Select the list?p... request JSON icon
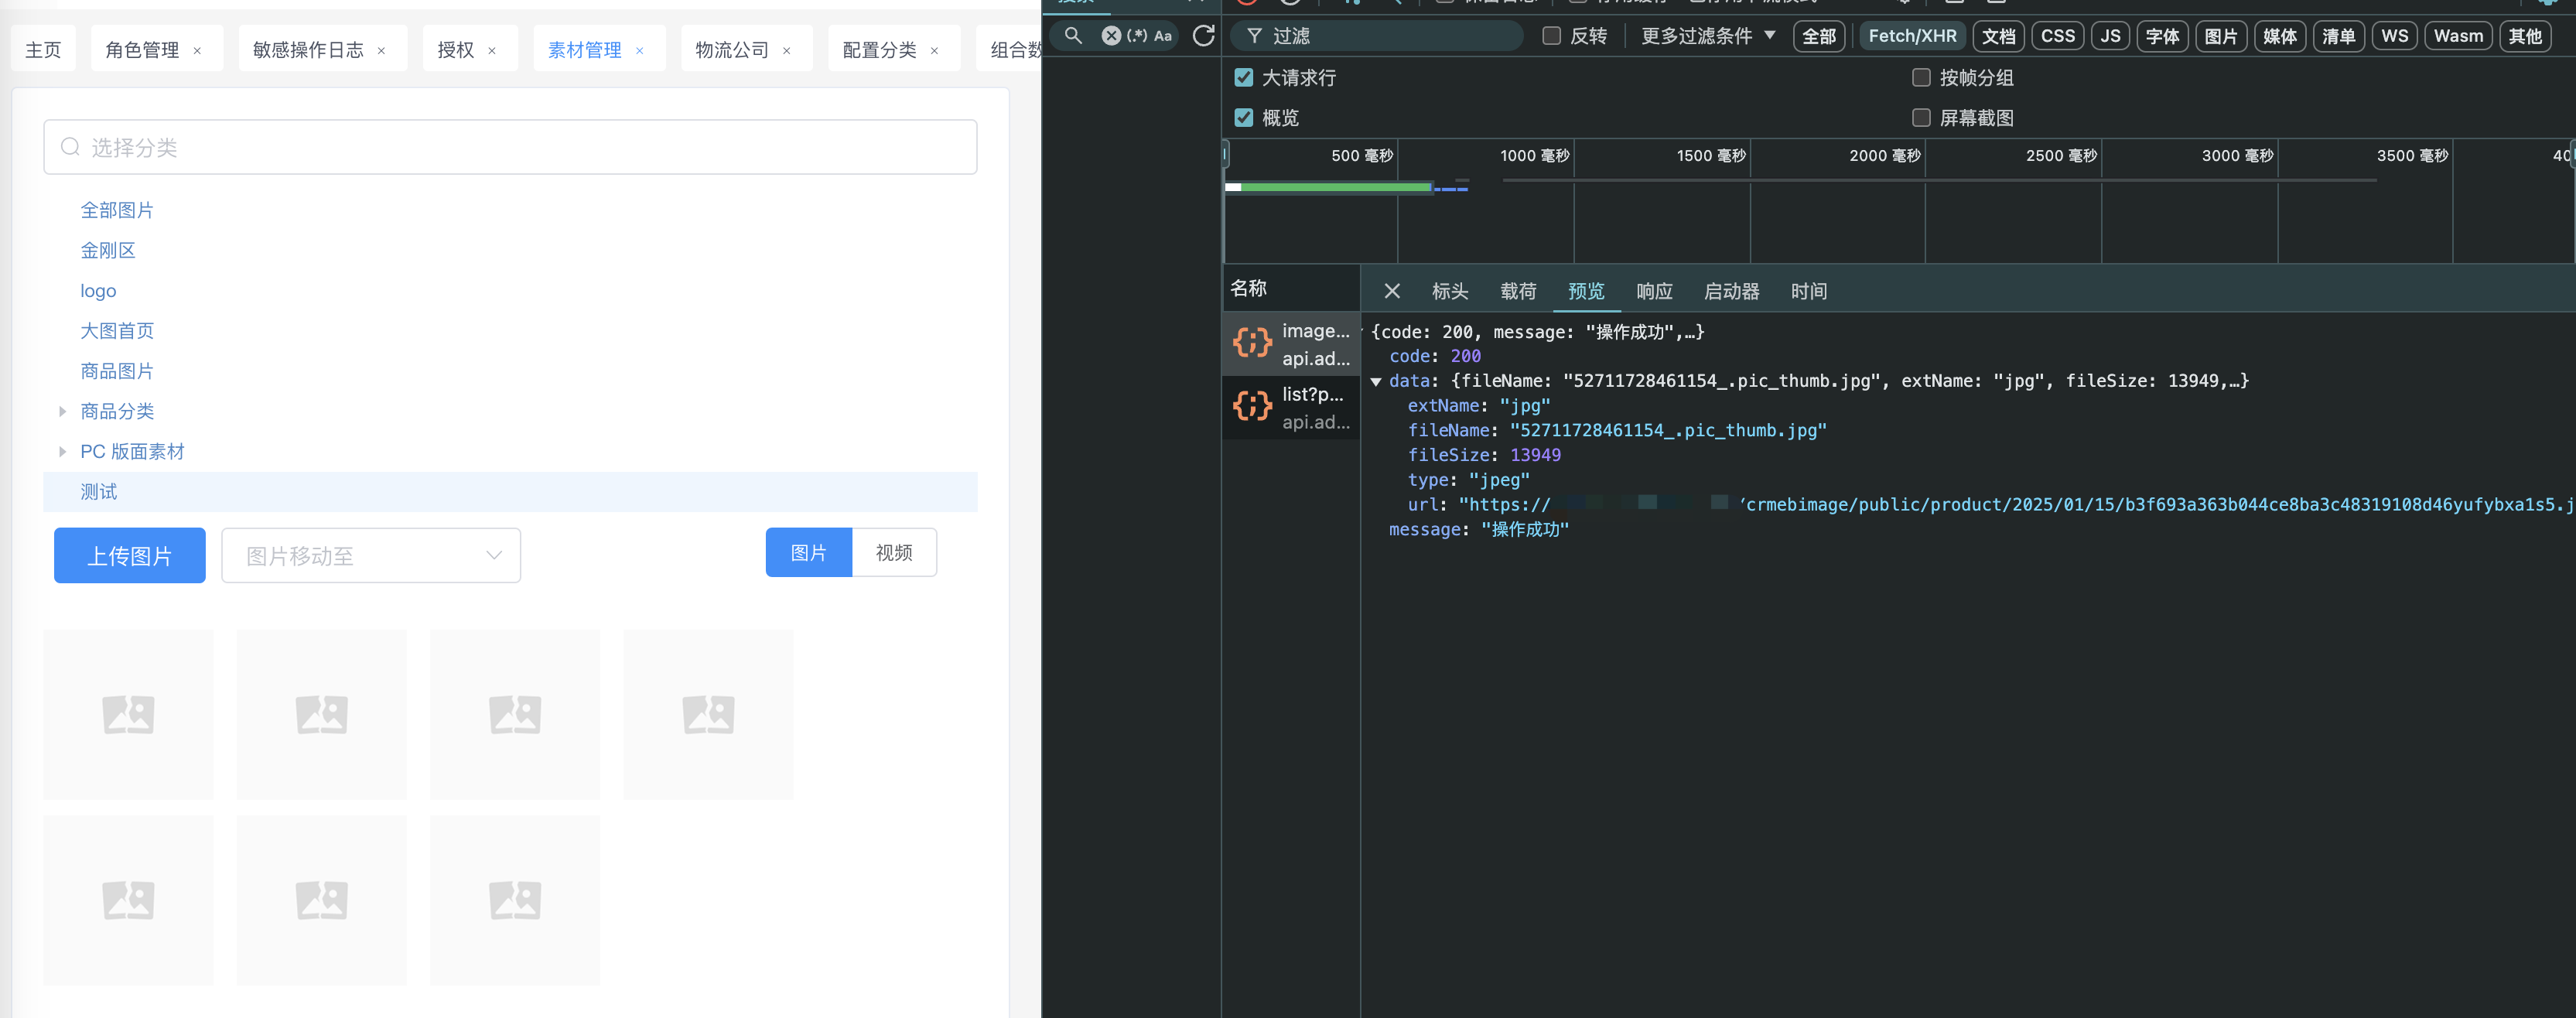This screenshot has height=1018, width=2576. (x=1252, y=406)
